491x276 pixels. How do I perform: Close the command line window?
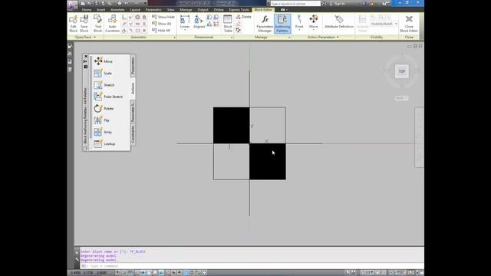point(77,252)
